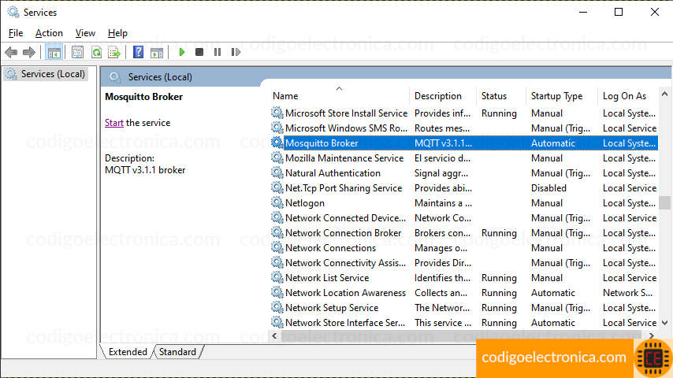Select the Net.Tcp Port Sharing Service row
Screen dimensions: 673x378
(464, 188)
